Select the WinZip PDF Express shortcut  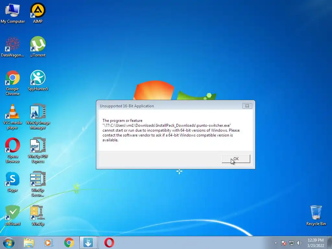coord(38,150)
